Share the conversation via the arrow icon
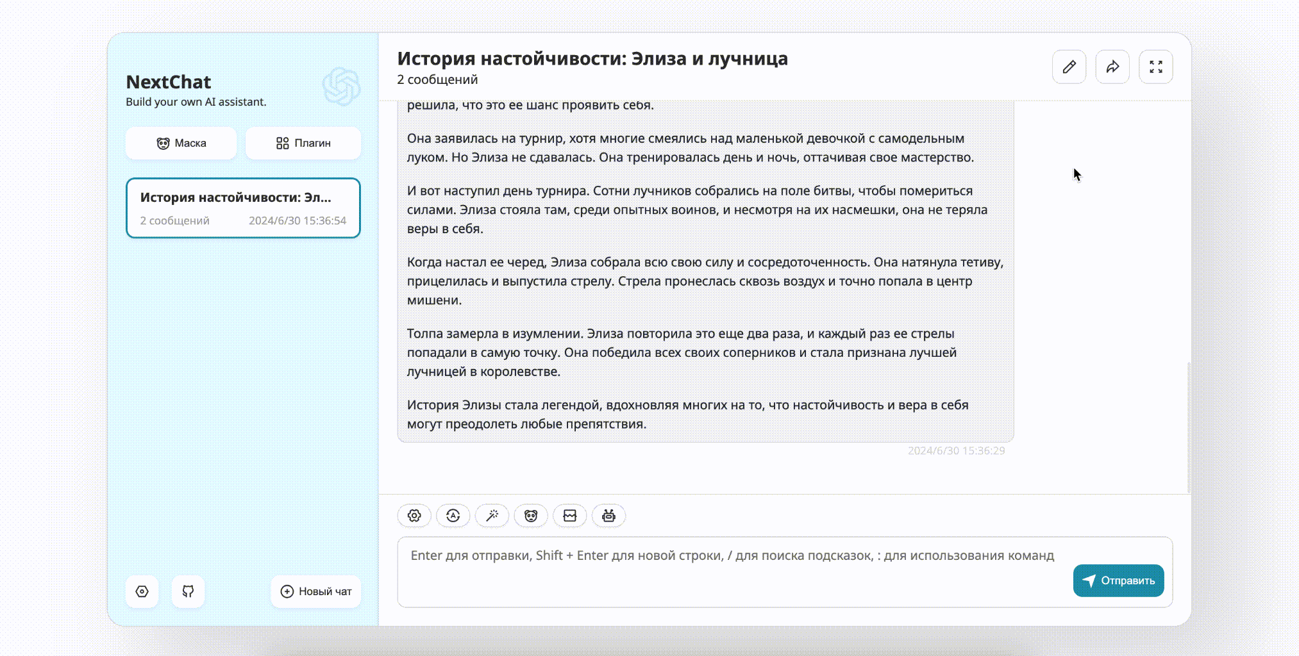 1112,67
